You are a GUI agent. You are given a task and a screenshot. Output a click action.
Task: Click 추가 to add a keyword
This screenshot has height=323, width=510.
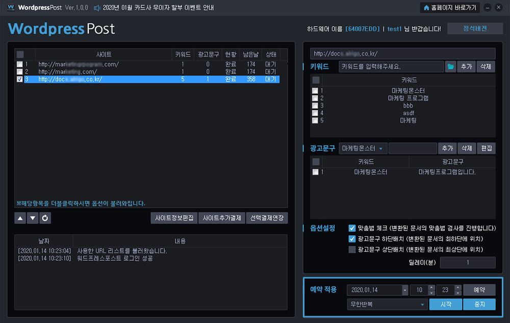click(467, 66)
